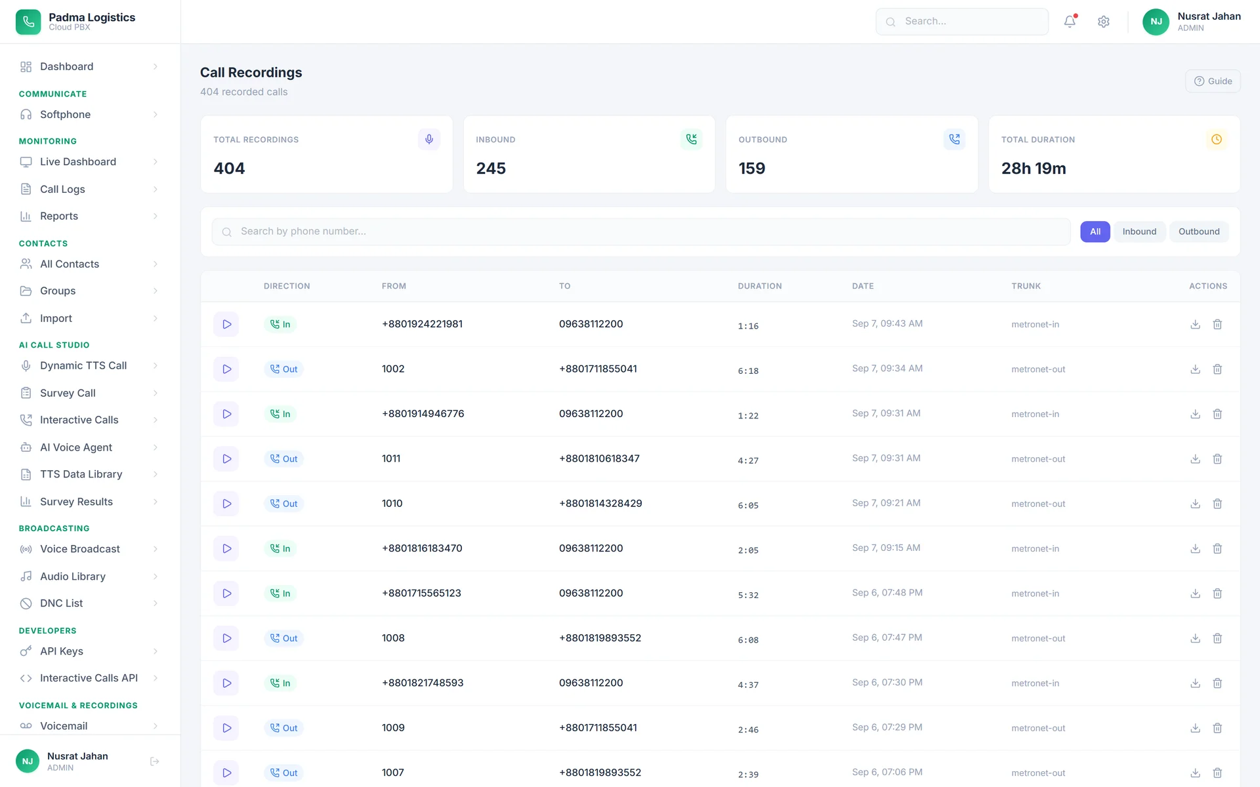Screen dimensions: 1260x787
Task: Delete the recording from +8801924221981
Action: pos(1217,324)
